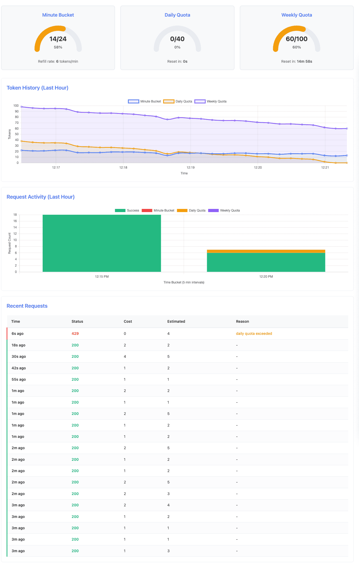The height and width of the screenshot is (568, 359).
Task: Click orange segment atop the 12:20 PM bar
Action: 266,251
